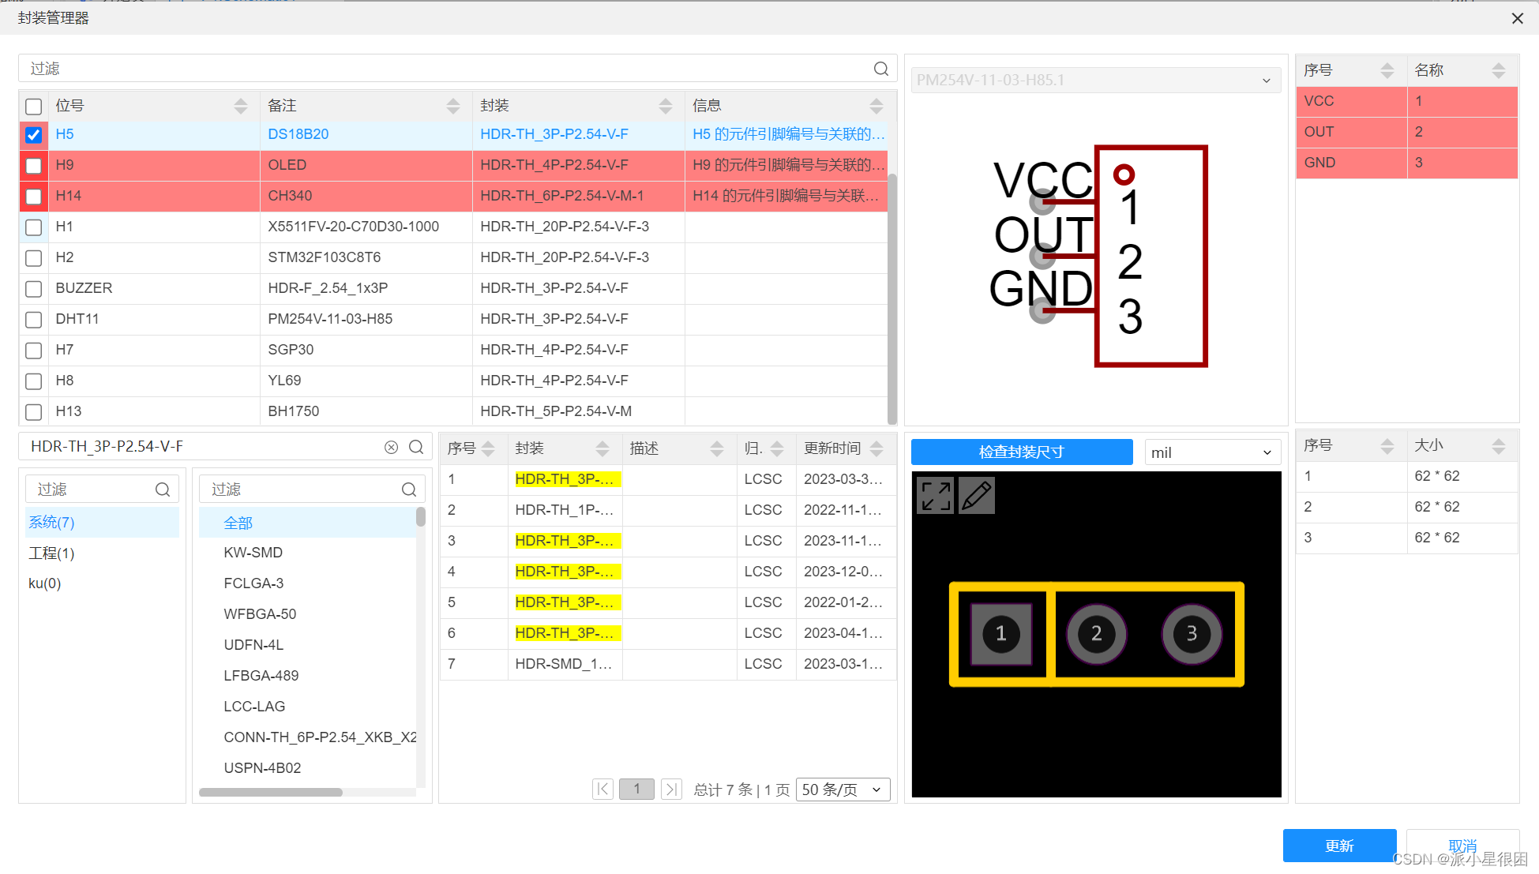Click the fullscreen expand icon in footprint preview
Screen dimensions: 1539x874
(936, 496)
